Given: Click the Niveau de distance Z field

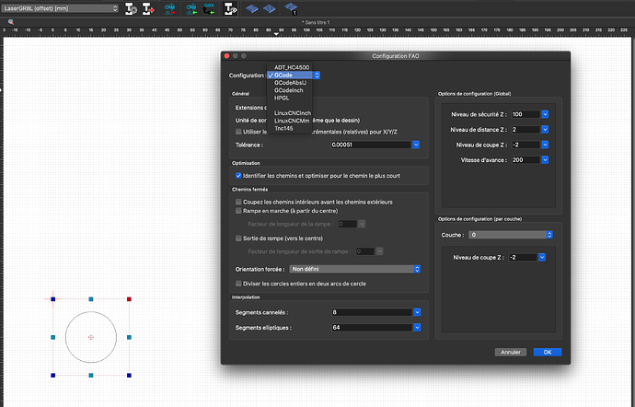Looking at the screenshot, I should tap(525, 130).
